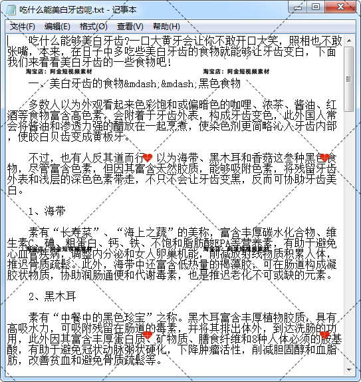The image size is (361, 382).
Task: Click the line "一、美白牙齿的食物"
Action: tap(76, 84)
